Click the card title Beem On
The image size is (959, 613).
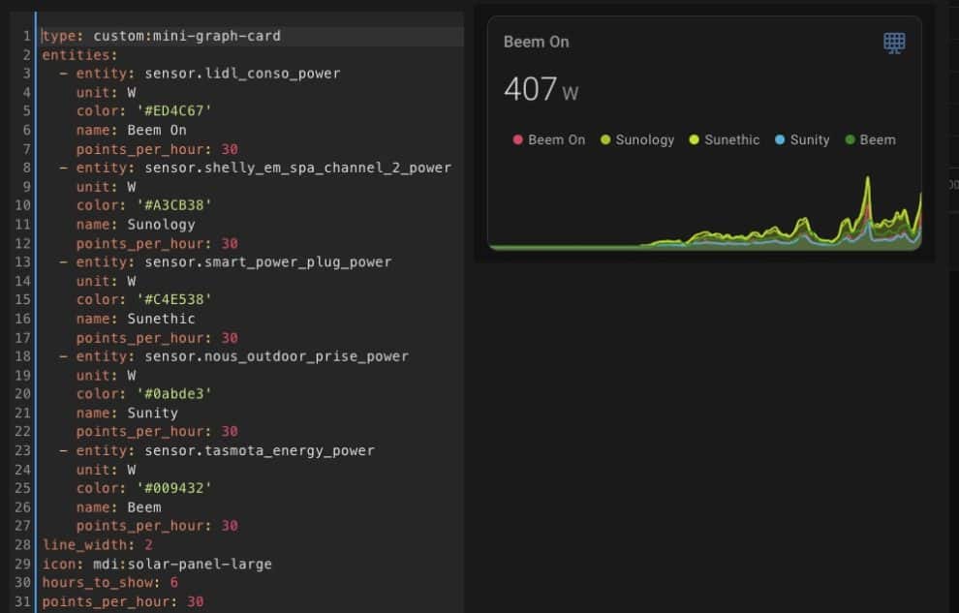(535, 42)
